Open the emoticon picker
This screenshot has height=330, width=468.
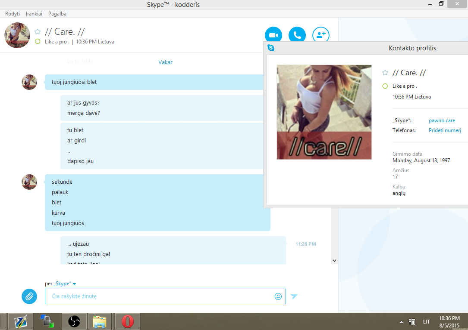(278, 296)
